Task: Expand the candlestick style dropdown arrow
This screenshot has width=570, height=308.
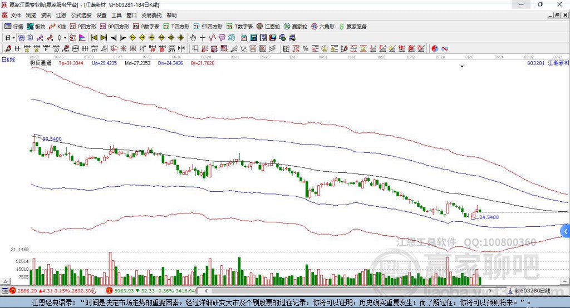Action: pos(65,38)
